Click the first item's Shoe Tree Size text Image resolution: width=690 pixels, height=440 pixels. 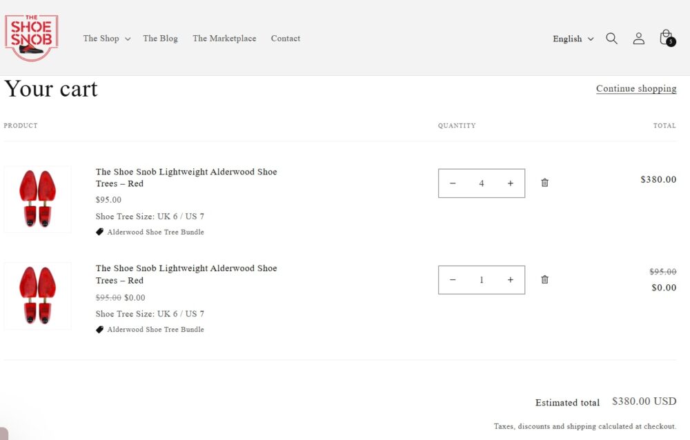[150, 216]
